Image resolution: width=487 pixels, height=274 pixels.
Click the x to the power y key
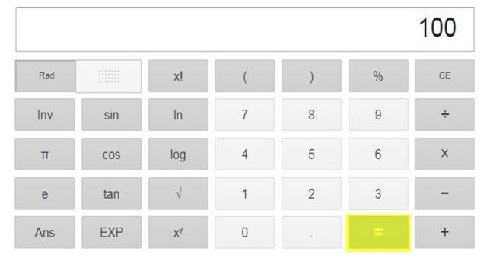pyautogui.click(x=178, y=232)
